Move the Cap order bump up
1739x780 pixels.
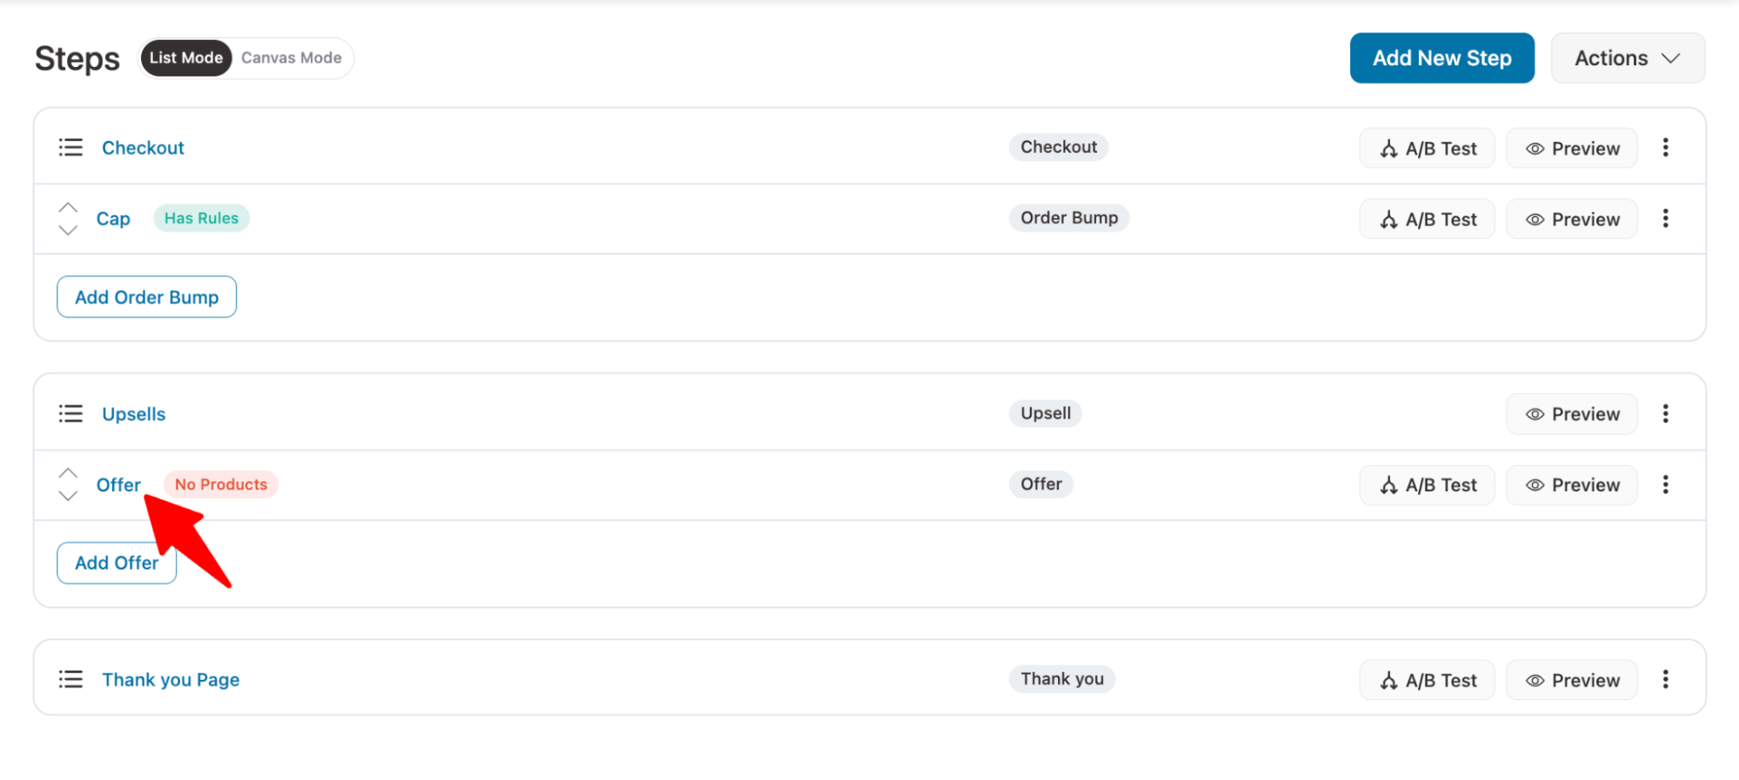click(68, 208)
